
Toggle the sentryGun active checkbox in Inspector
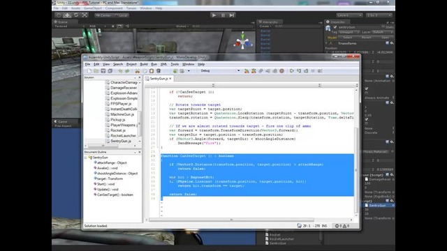pyautogui.click(x=335, y=27)
